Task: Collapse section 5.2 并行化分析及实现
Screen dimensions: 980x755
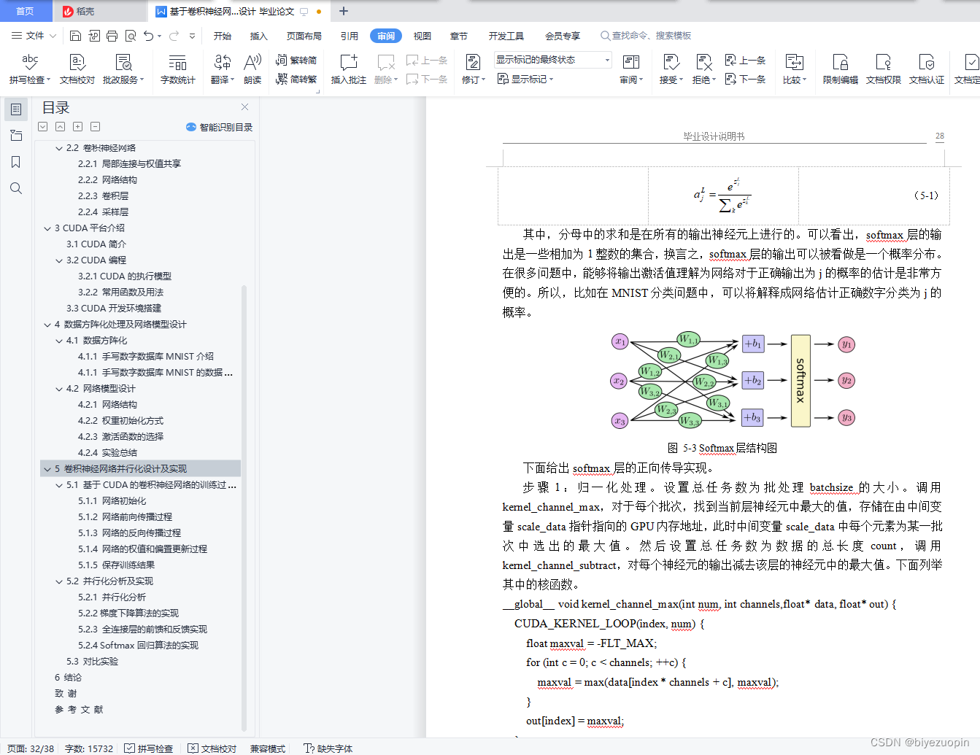Action: (59, 581)
